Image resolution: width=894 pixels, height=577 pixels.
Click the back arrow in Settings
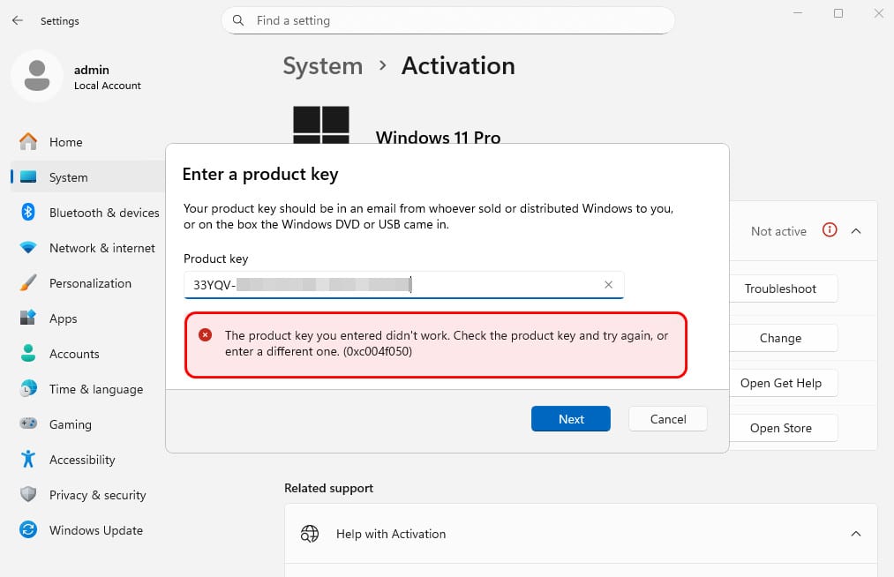[x=18, y=20]
